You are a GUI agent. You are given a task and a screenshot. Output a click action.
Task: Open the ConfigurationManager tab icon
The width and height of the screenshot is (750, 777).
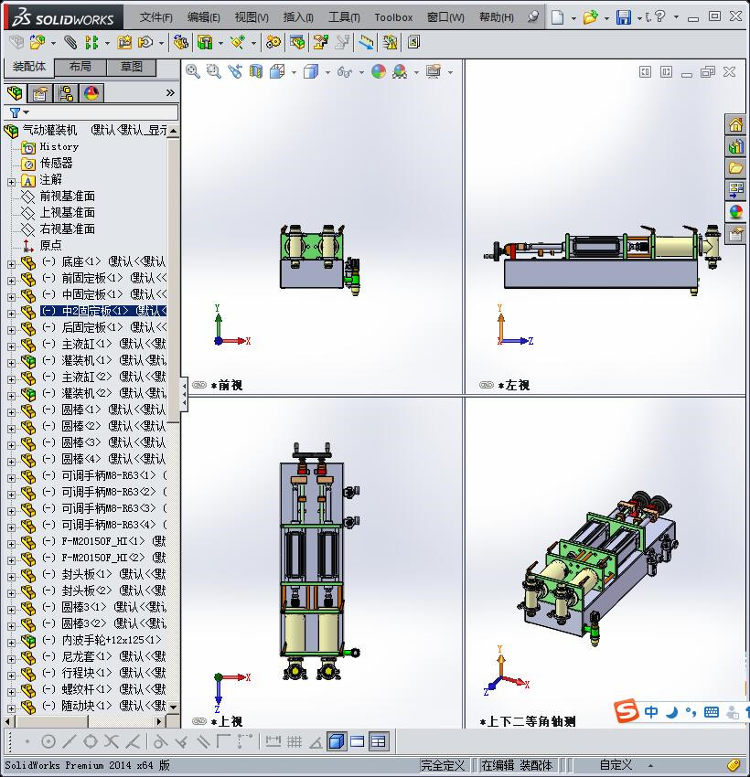(66, 92)
